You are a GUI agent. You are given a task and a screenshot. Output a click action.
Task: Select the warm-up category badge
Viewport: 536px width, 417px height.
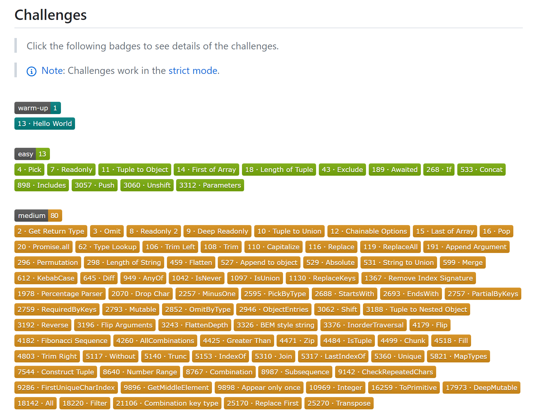coord(38,108)
